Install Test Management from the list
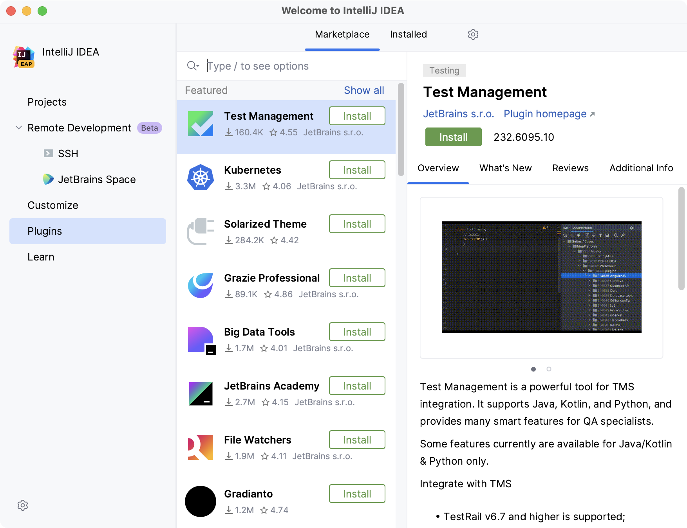Viewport: 687px width, 528px height. coord(357,116)
